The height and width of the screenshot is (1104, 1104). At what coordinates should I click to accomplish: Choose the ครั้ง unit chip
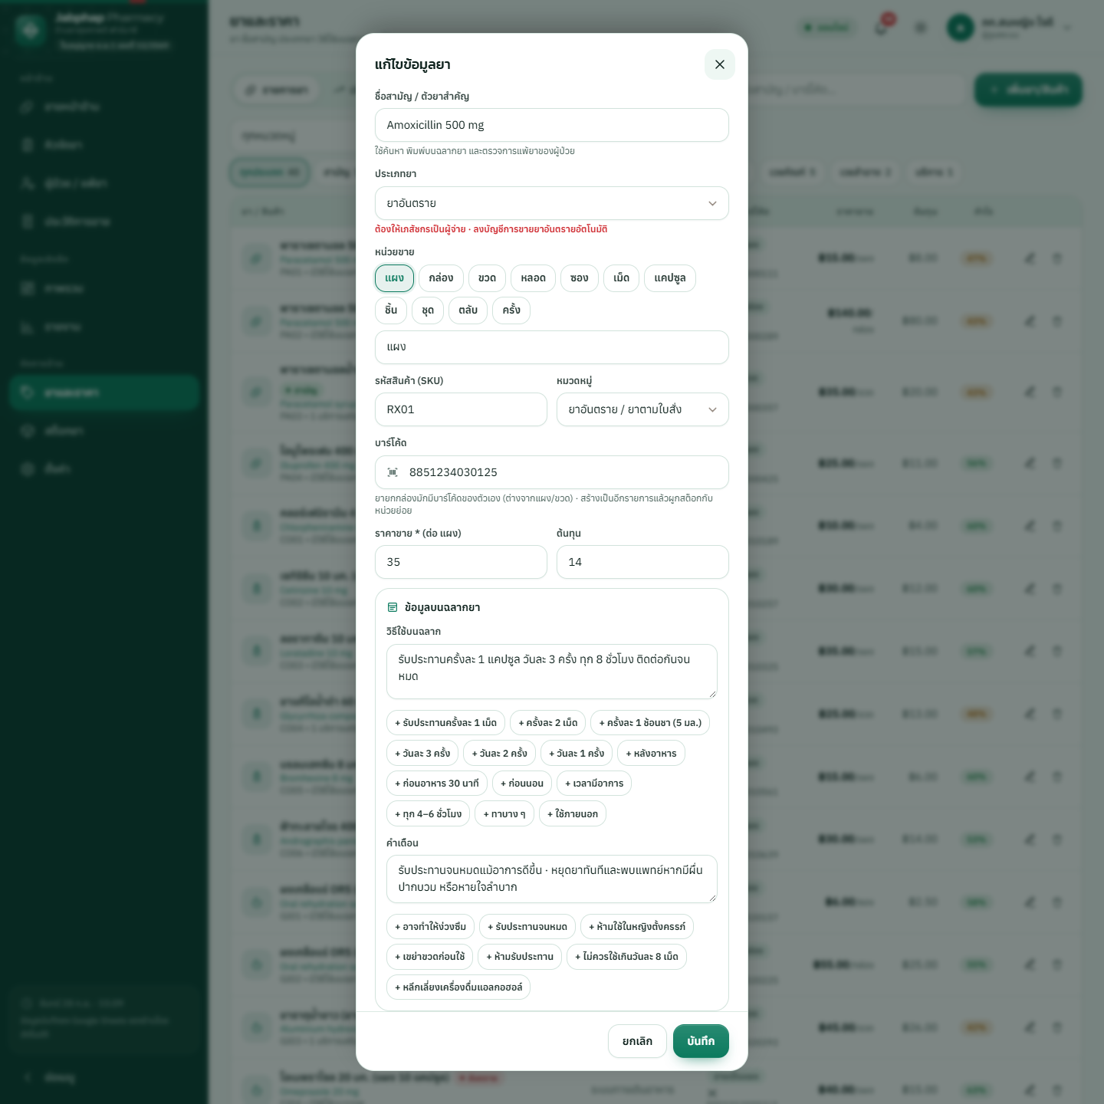pos(511,310)
